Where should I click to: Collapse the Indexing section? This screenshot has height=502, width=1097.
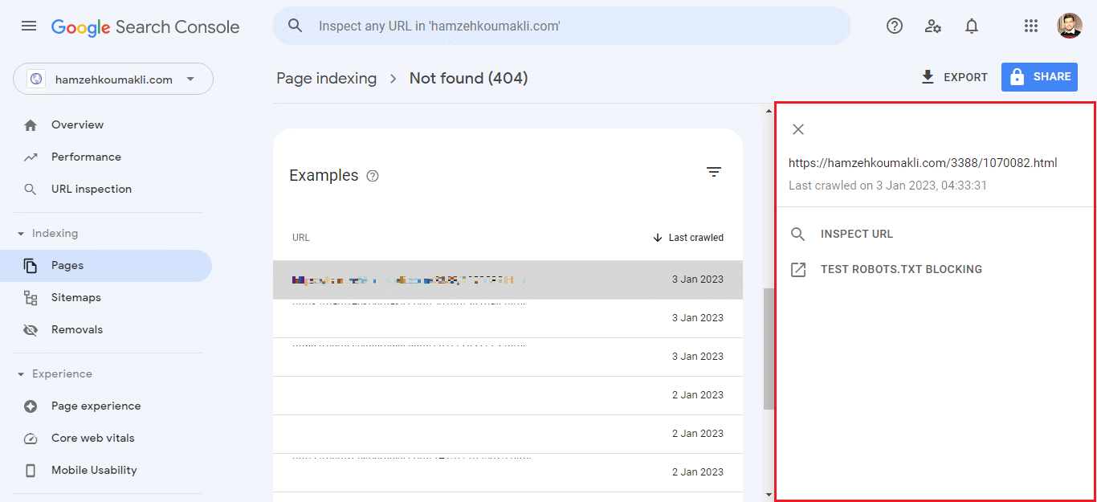tap(21, 234)
